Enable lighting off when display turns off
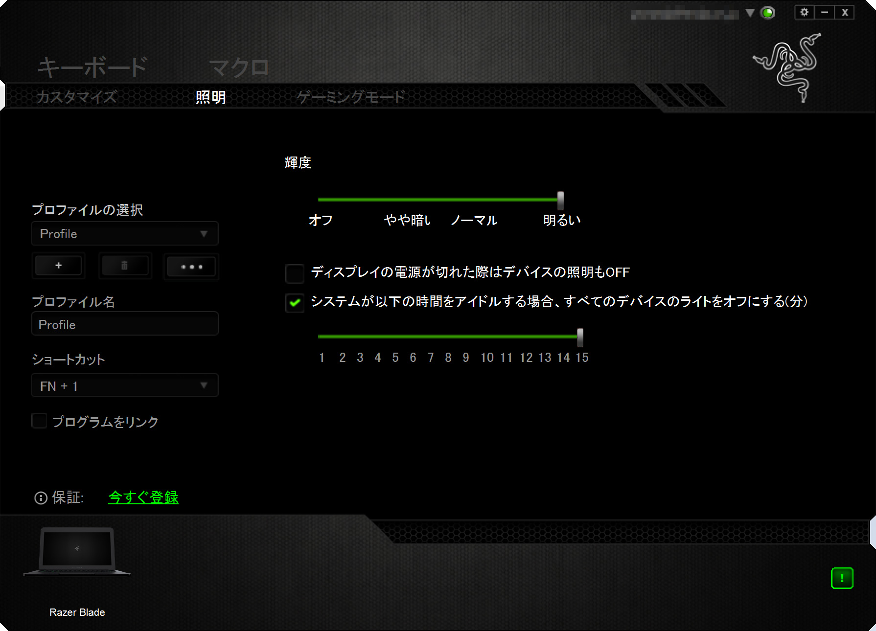876x631 pixels. tap(295, 273)
